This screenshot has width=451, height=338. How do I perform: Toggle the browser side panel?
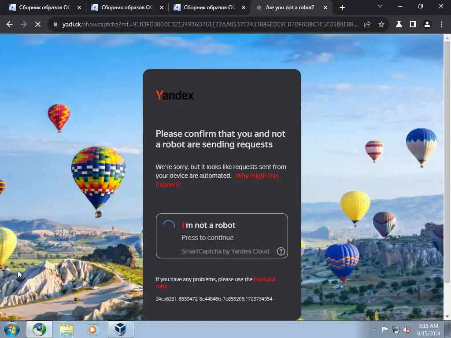413,25
